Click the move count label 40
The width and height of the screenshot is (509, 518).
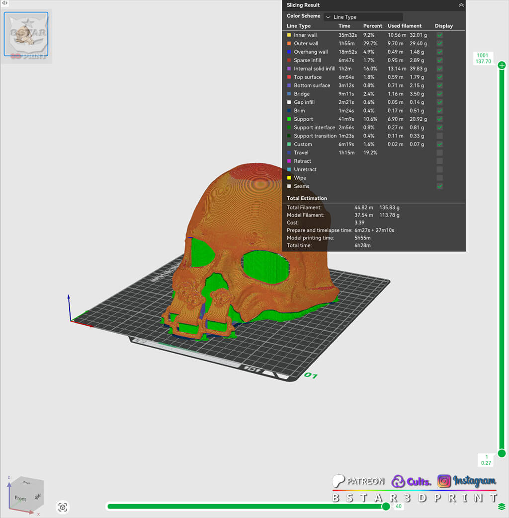pos(399,506)
